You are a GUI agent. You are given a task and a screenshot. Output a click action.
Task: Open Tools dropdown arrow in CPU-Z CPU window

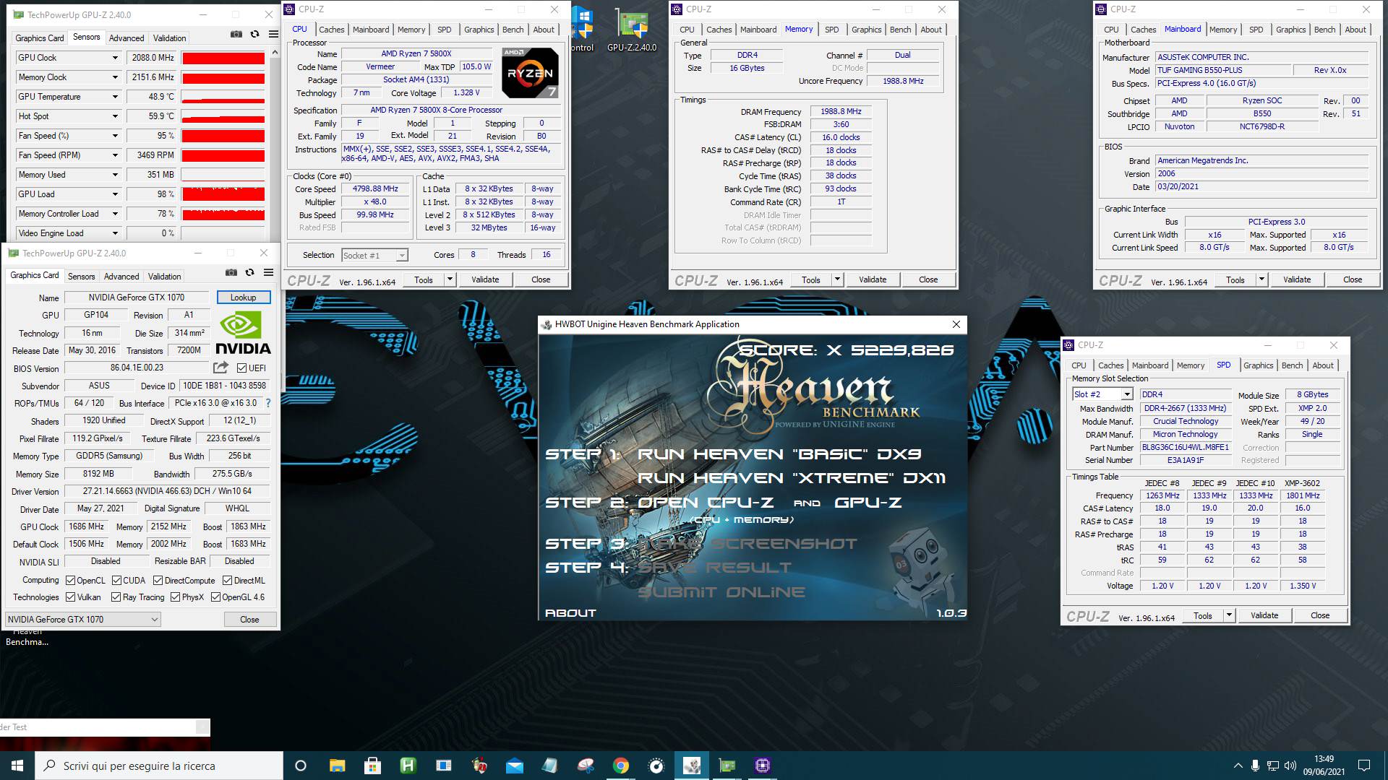[x=450, y=279]
